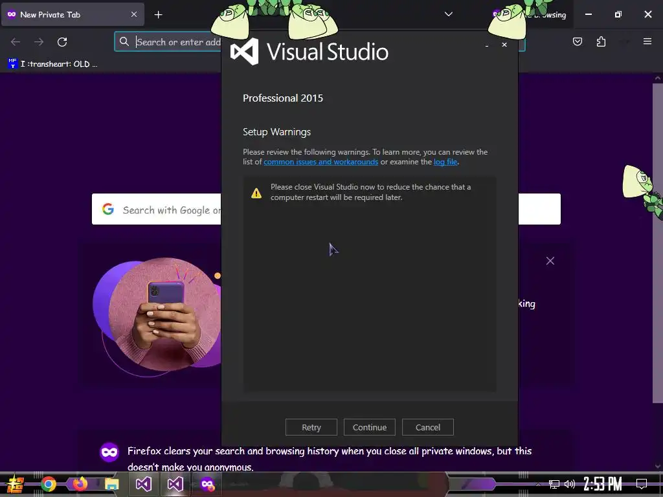The height and width of the screenshot is (497, 663).
Task: Open the setup log file link
Action: pyautogui.click(x=445, y=162)
